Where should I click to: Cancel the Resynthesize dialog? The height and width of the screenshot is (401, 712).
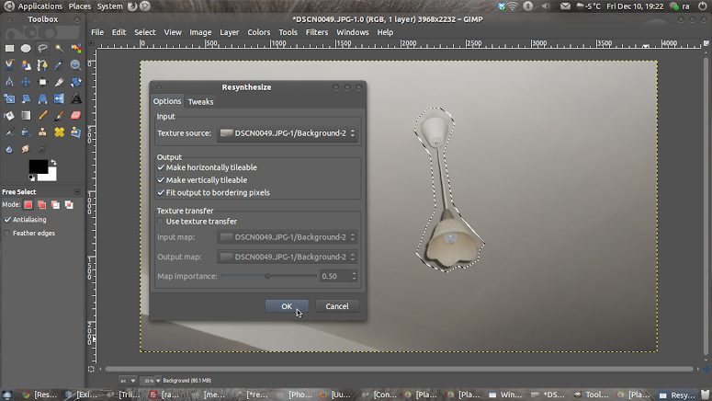point(337,306)
